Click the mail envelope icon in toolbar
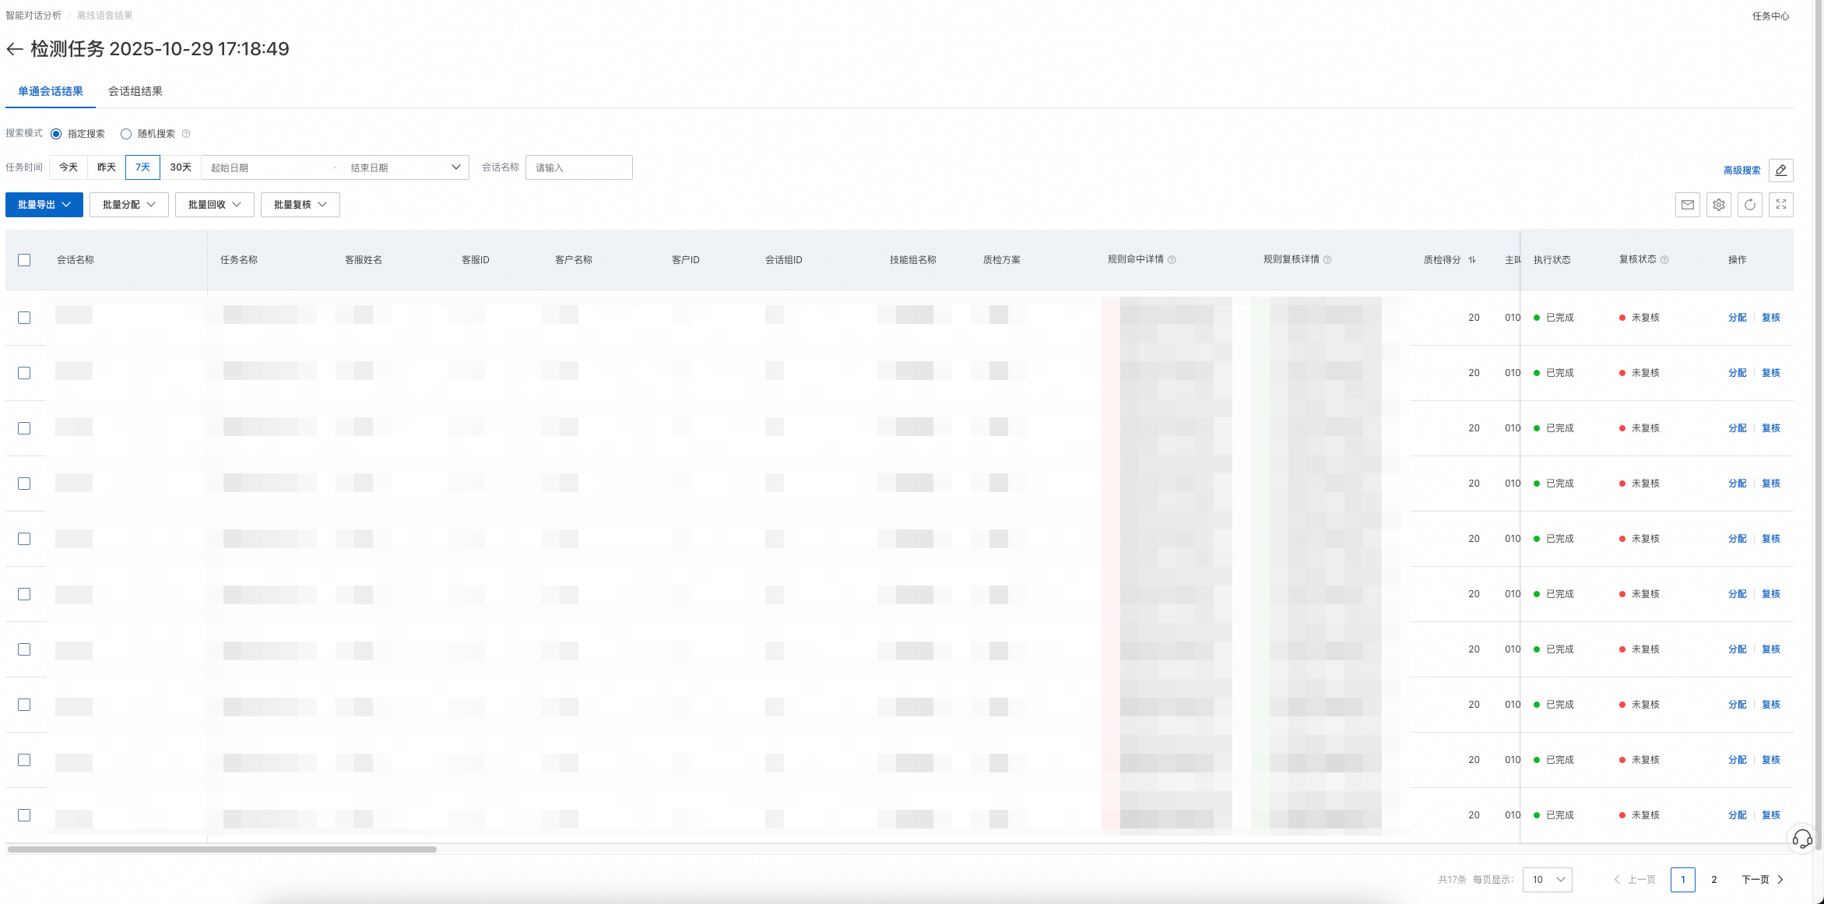This screenshot has height=904, width=1824. point(1687,205)
